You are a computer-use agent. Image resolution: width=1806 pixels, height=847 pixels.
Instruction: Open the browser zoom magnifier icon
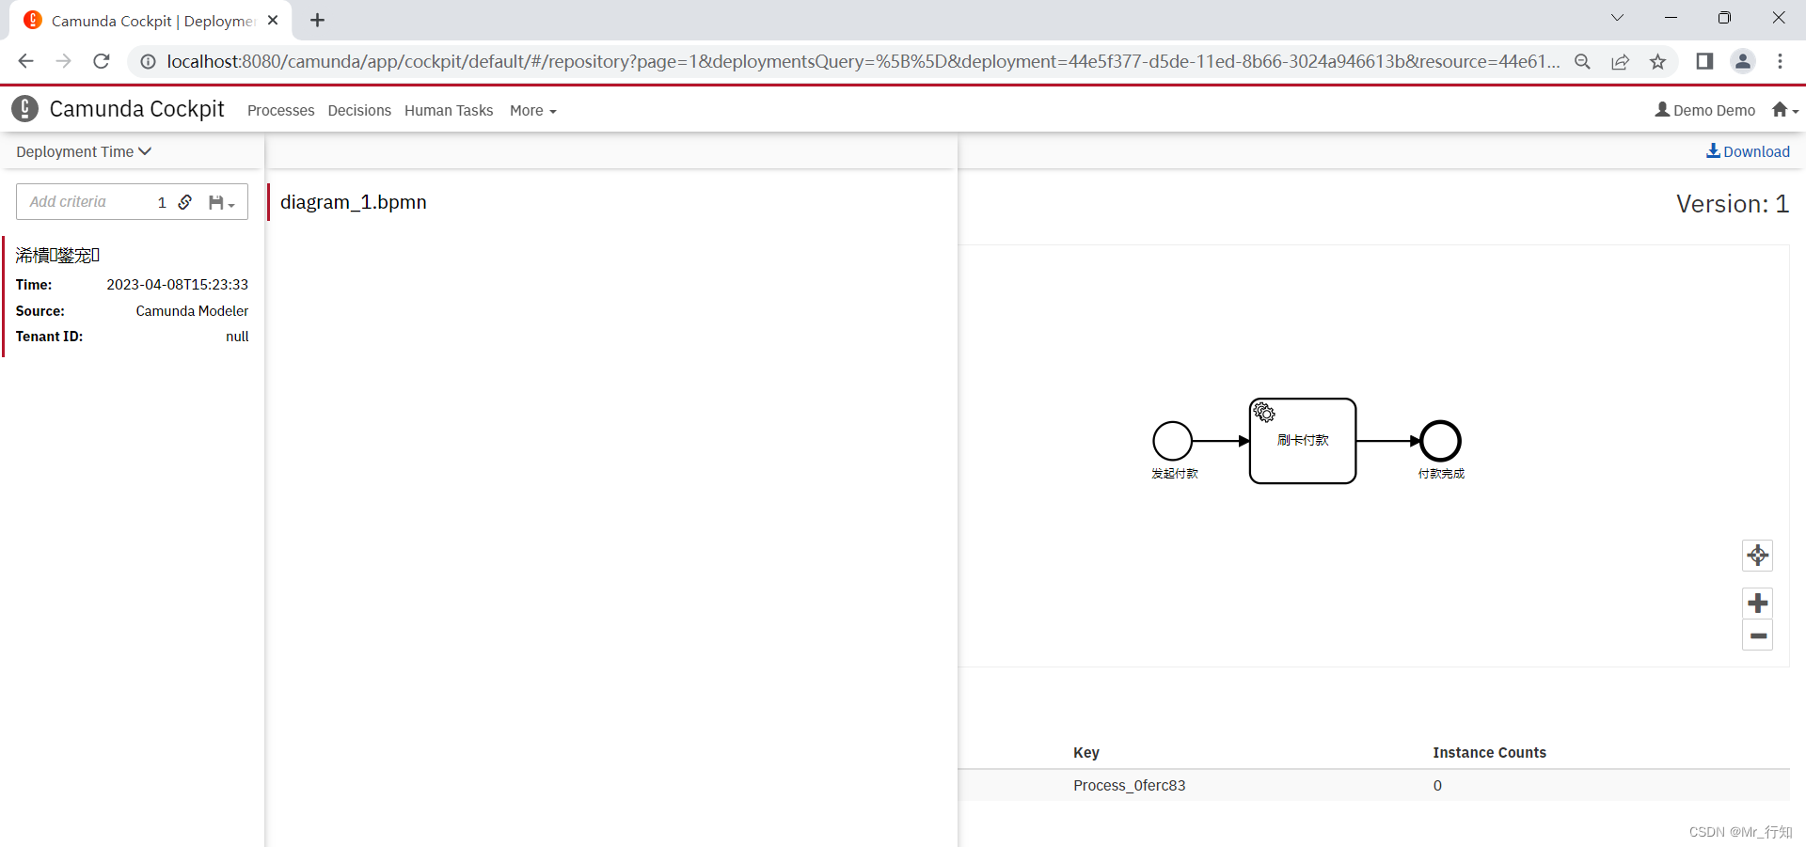pos(1582,61)
